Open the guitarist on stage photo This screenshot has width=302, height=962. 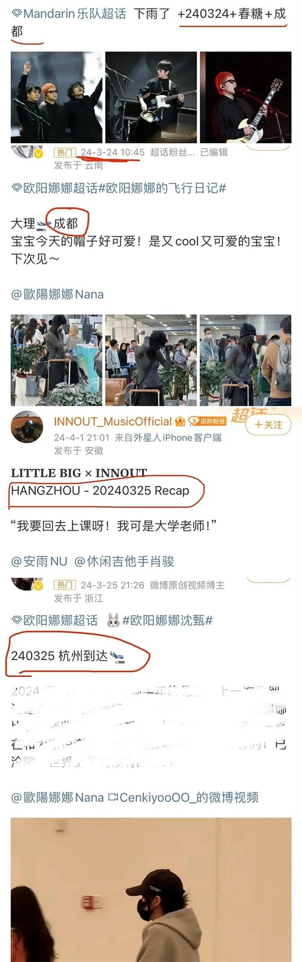pos(151,97)
